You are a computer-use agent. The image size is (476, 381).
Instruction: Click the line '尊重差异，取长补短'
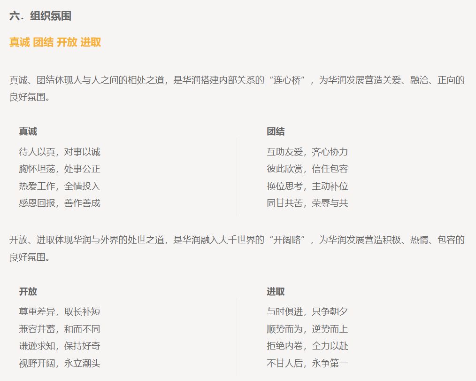click(60, 311)
